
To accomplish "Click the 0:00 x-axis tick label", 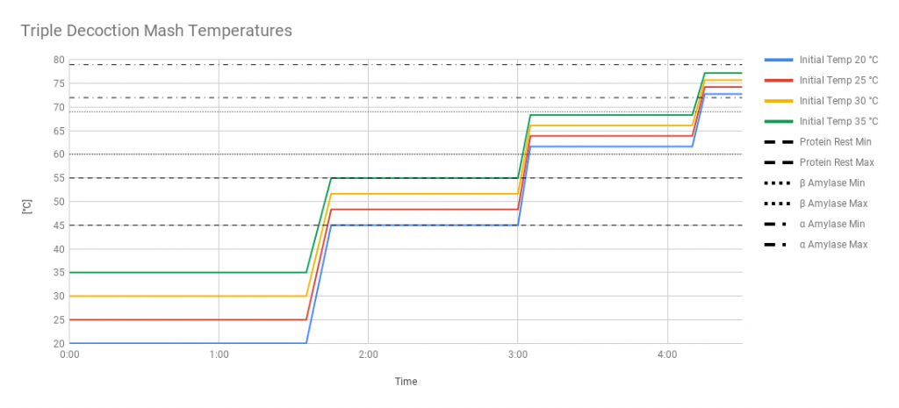I will click(x=70, y=355).
